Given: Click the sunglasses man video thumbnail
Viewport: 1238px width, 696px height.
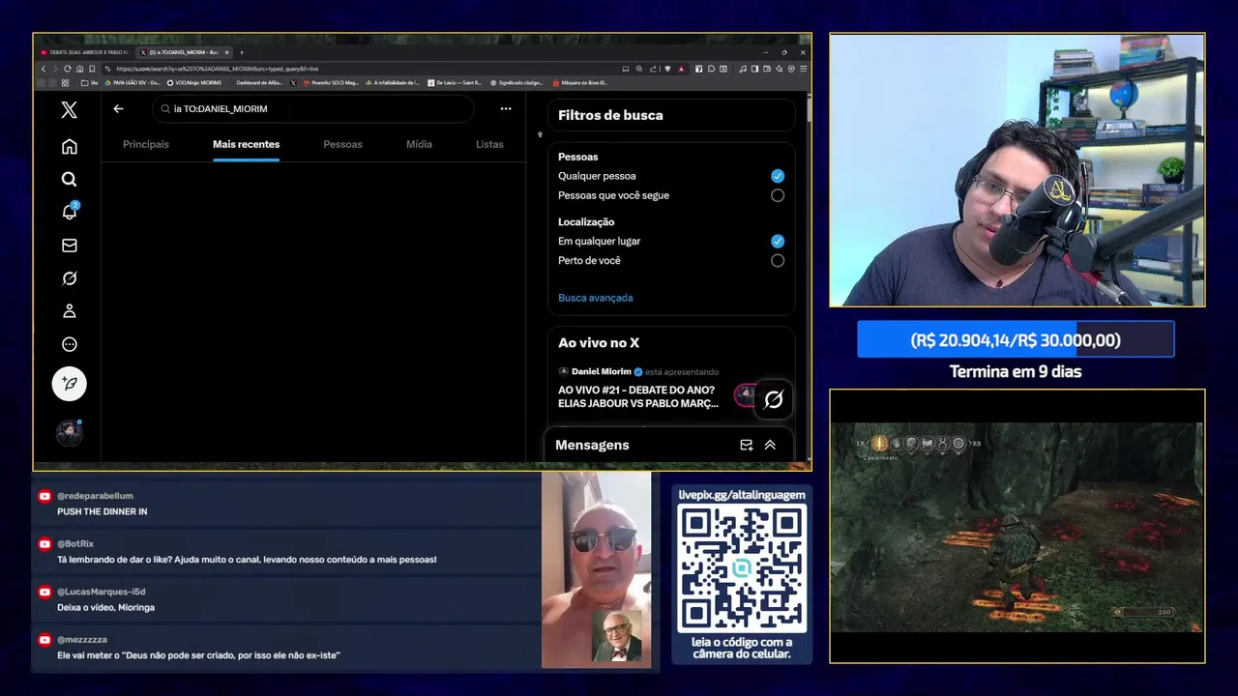Looking at the screenshot, I should tap(596, 570).
